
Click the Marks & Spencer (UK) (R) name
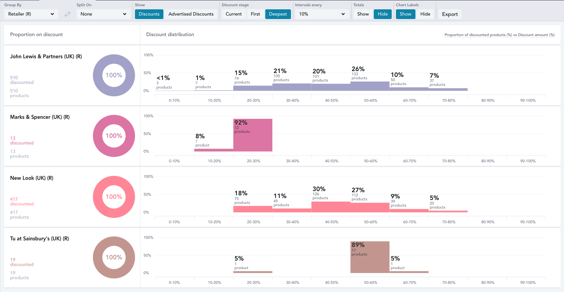[x=40, y=117]
